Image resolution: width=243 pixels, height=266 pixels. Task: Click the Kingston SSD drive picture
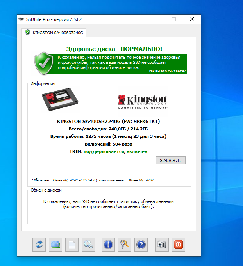pyautogui.click(x=60, y=99)
